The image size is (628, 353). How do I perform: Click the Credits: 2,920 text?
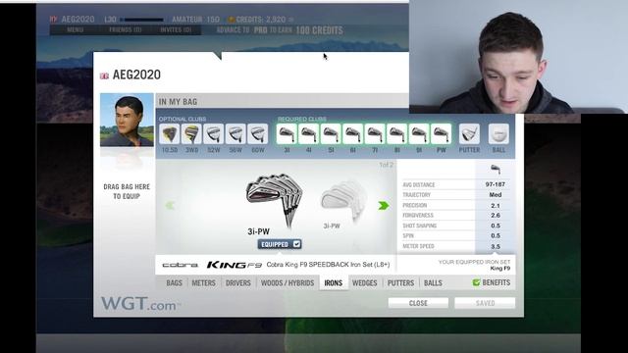tap(261, 20)
